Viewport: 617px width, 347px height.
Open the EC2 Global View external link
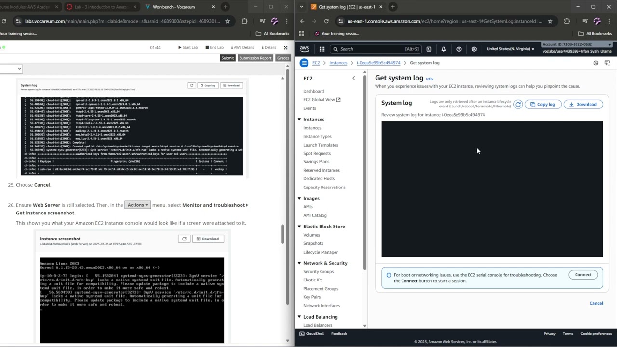(322, 100)
